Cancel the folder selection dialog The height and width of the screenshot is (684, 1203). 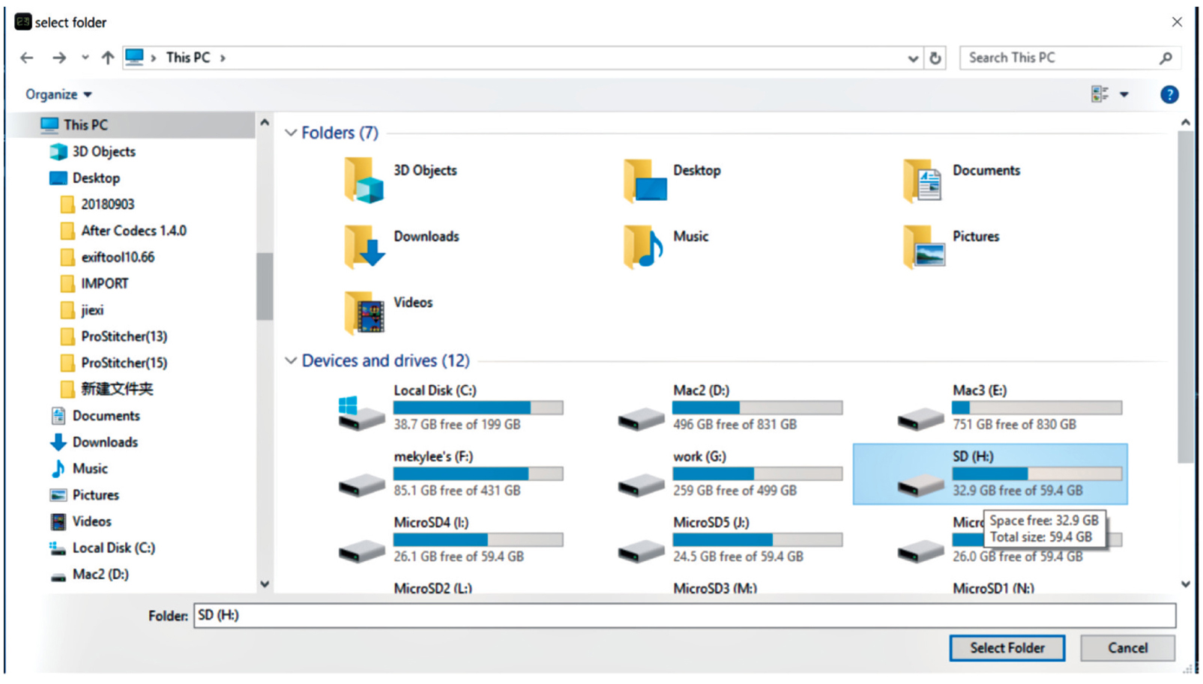(x=1127, y=648)
